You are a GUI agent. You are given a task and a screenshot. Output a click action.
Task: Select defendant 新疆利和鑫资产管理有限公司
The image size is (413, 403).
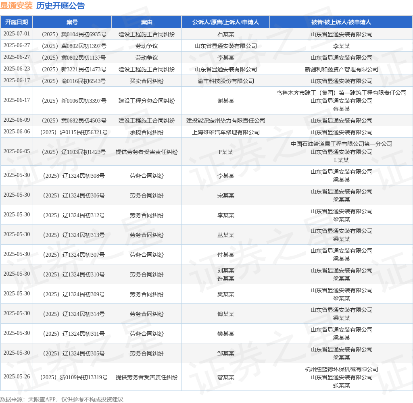coord(341,69)
